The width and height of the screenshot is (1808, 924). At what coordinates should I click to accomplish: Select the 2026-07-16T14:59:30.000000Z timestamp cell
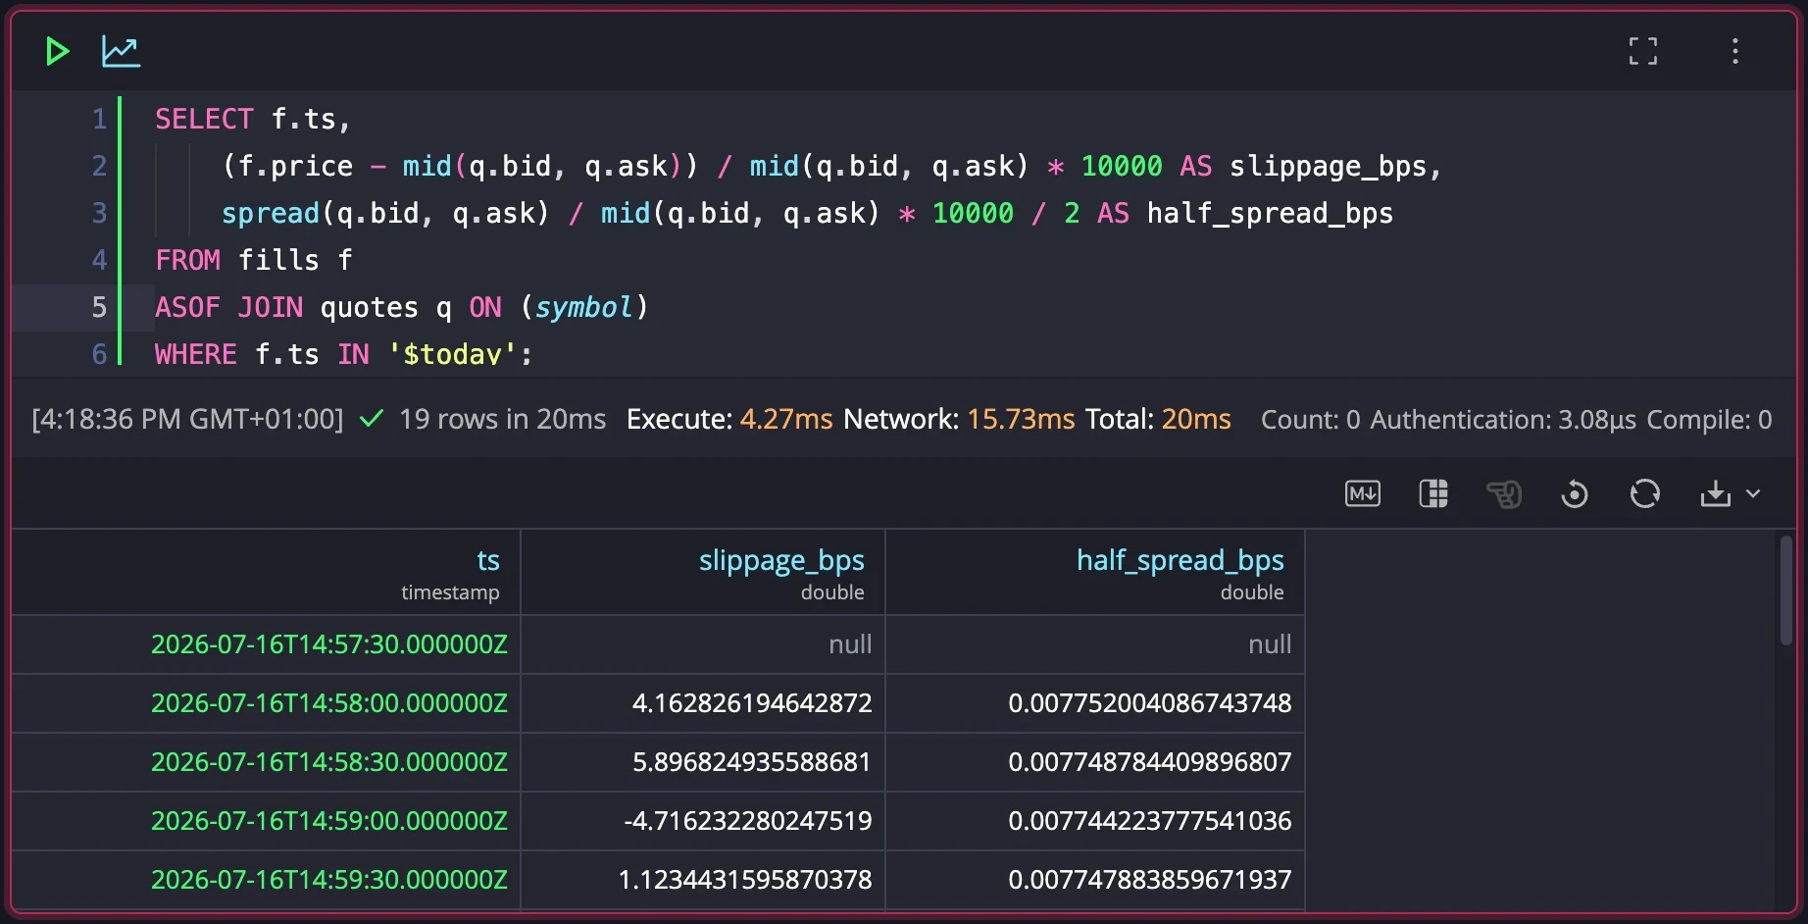[266, 880]
